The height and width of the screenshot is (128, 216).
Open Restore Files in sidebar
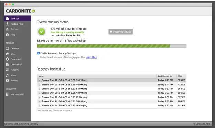(x=17, y=24)
